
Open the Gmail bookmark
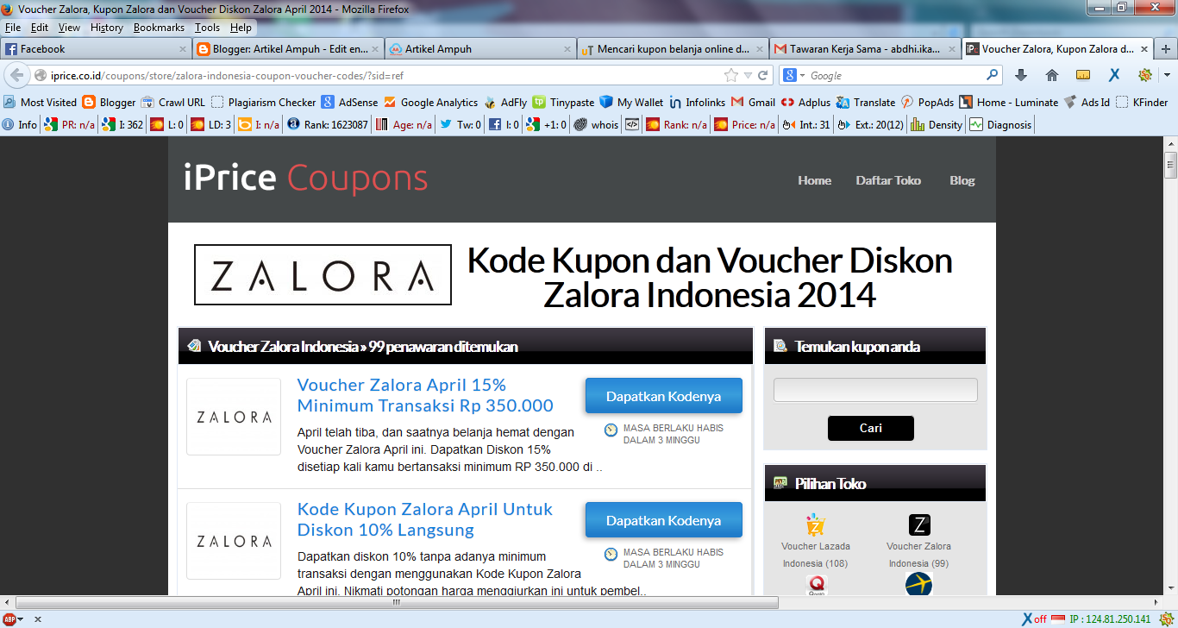click(x=753, y=102)
